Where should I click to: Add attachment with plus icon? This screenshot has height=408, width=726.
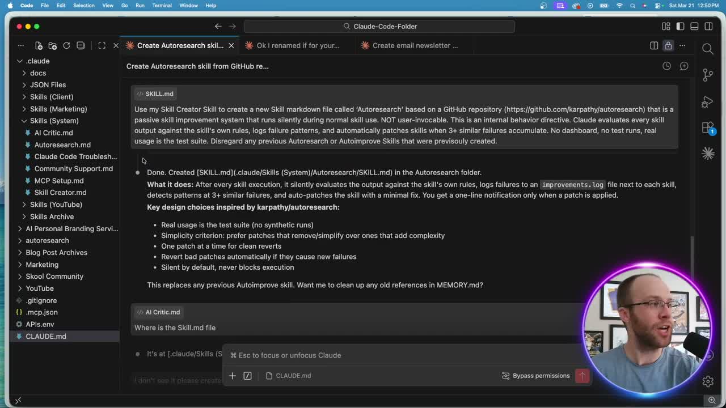coord(233,376)
